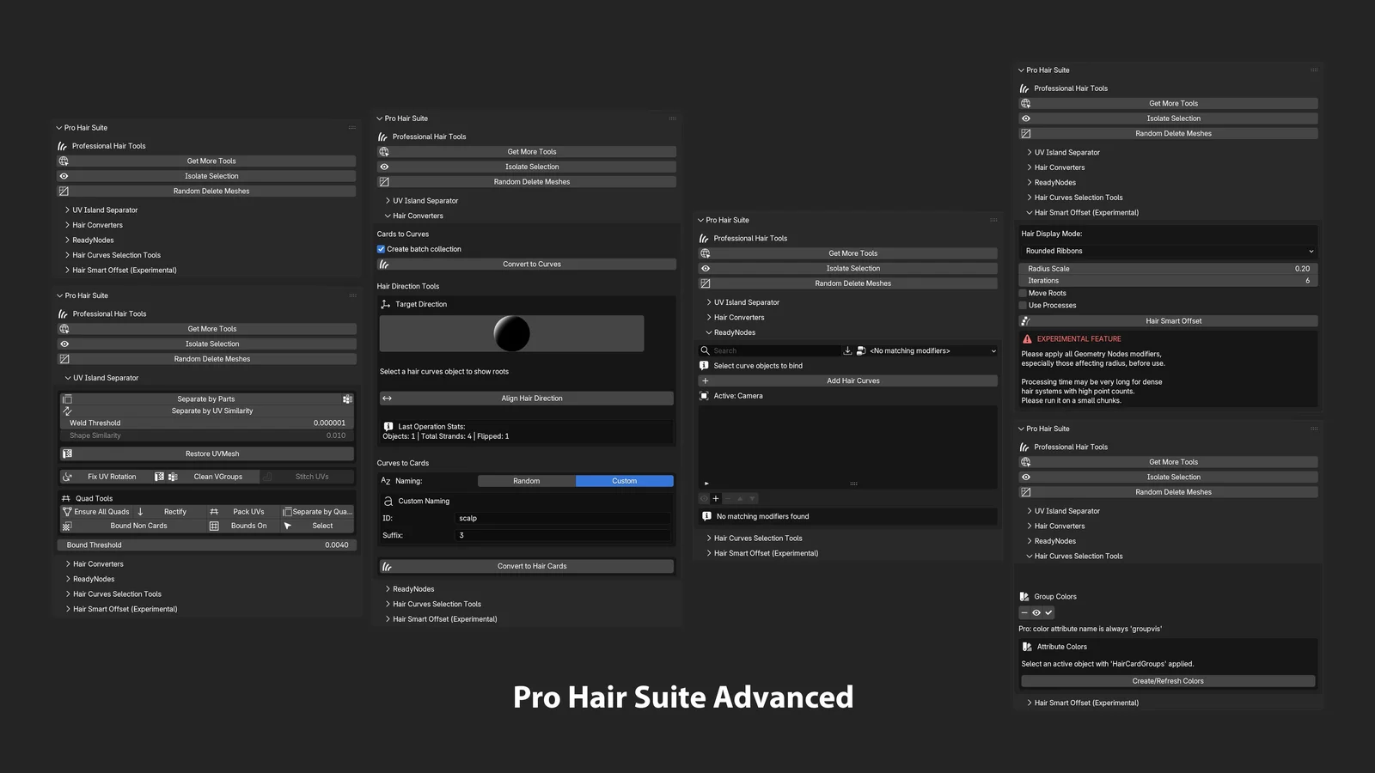1375x773 pixels.
Task: Open the Hair Display Mode dropdown
Action: pos(1168,250)
